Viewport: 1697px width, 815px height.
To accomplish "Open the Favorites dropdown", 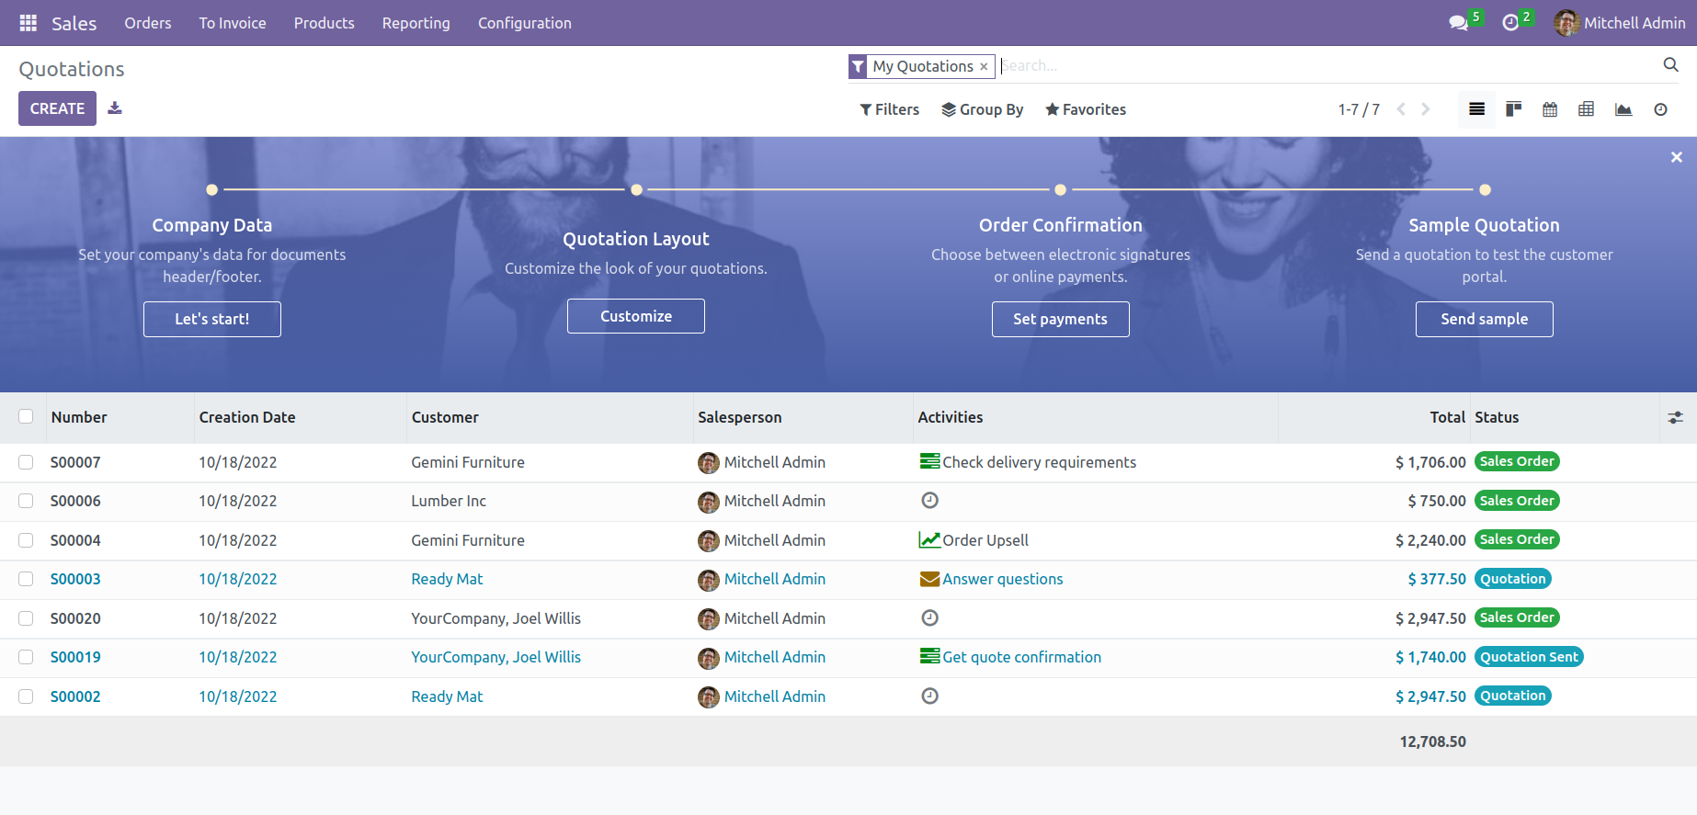I will coord(1086,109).
